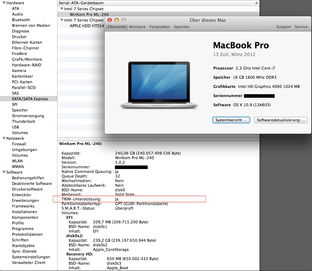Select Drucker in Hardware list

19,37
